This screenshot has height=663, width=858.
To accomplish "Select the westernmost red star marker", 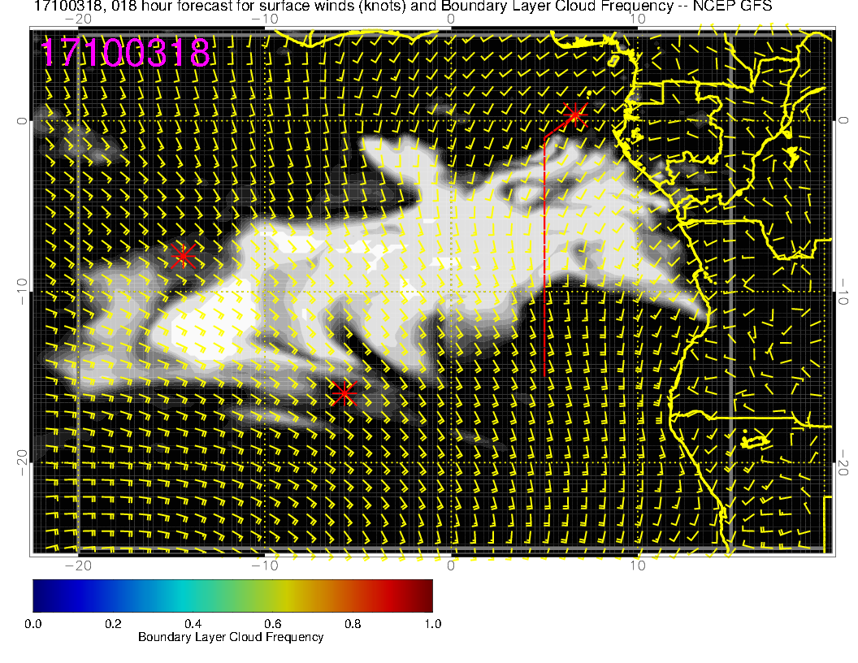I will coord(183,255).
